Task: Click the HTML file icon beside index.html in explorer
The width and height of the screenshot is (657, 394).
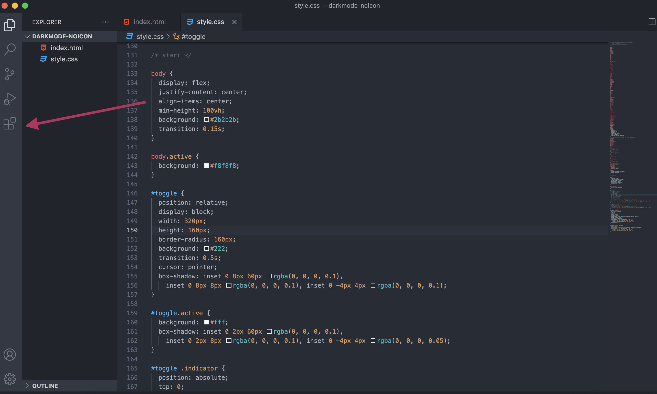Action: [x=44, y=48]
